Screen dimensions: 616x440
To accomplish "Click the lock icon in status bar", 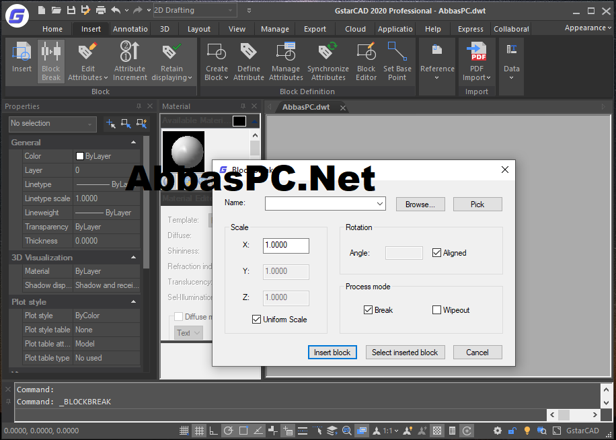I will click(x=512, y=431).
